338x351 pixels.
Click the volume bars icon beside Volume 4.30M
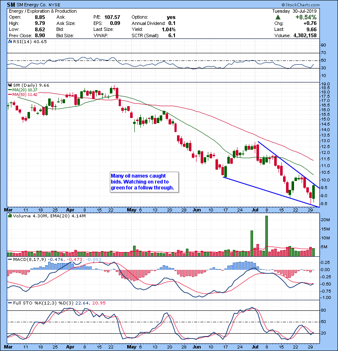tap(10, 216)
